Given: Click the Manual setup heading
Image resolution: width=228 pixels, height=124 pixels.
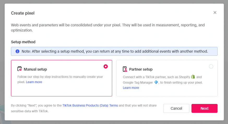Looking at the screenshot, I should (35, 69).
